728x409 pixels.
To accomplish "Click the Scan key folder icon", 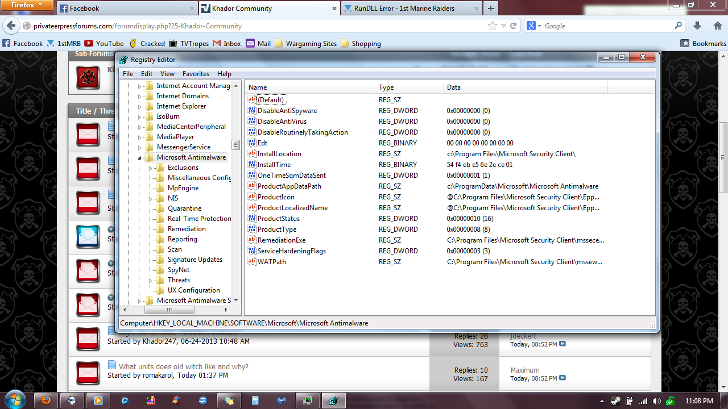I will pyautogui.click(x=160, y=249).
